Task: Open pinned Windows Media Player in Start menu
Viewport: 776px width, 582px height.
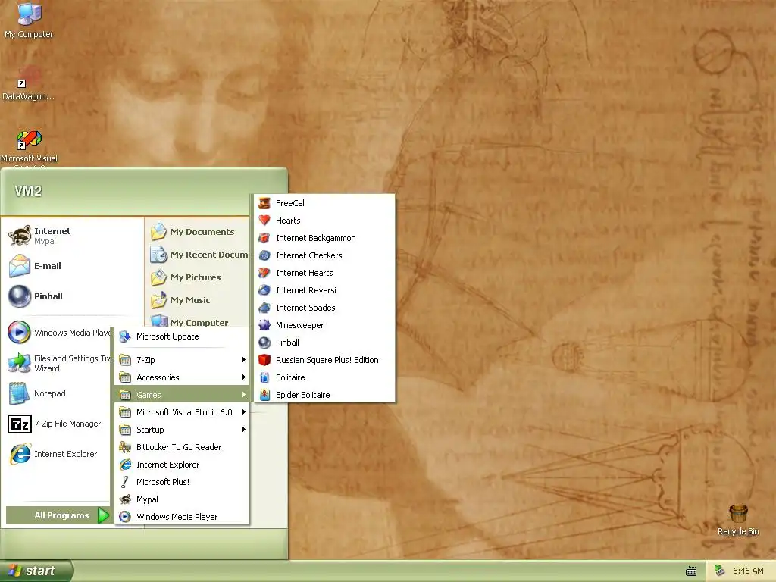Action: point(58,333)
